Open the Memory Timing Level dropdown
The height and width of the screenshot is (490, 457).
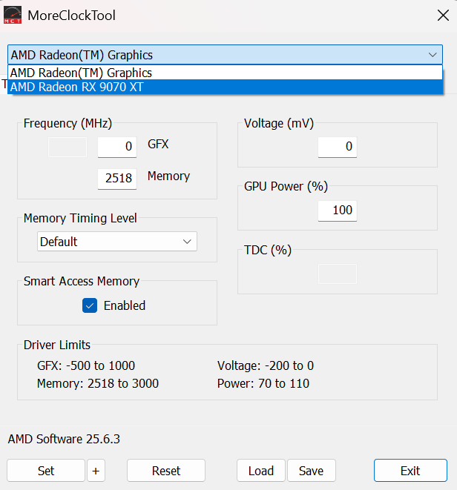point(117,241)
